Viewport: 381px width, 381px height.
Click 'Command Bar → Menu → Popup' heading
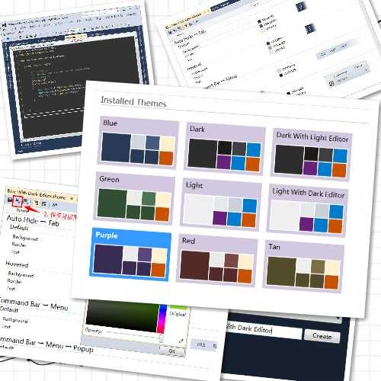pos(46,344)
